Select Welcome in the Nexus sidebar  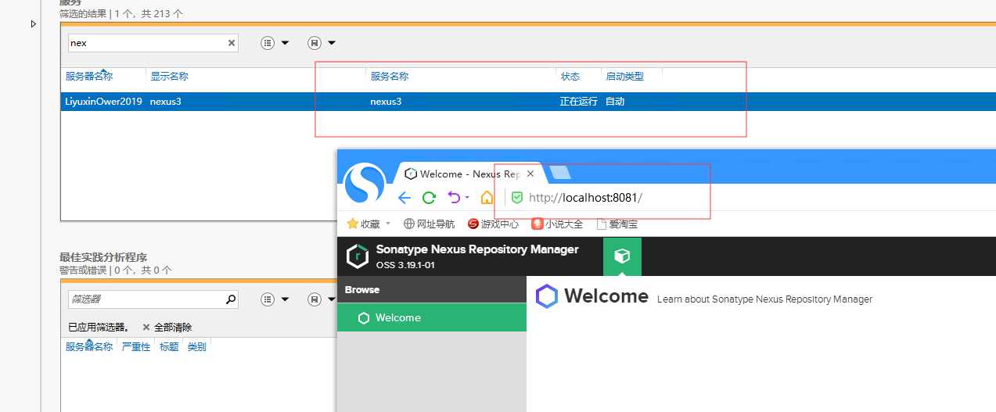[432, 317]
